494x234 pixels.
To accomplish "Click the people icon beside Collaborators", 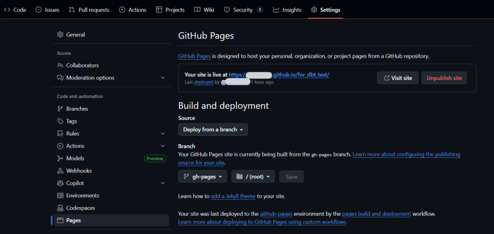I will (x=60, y=65).
